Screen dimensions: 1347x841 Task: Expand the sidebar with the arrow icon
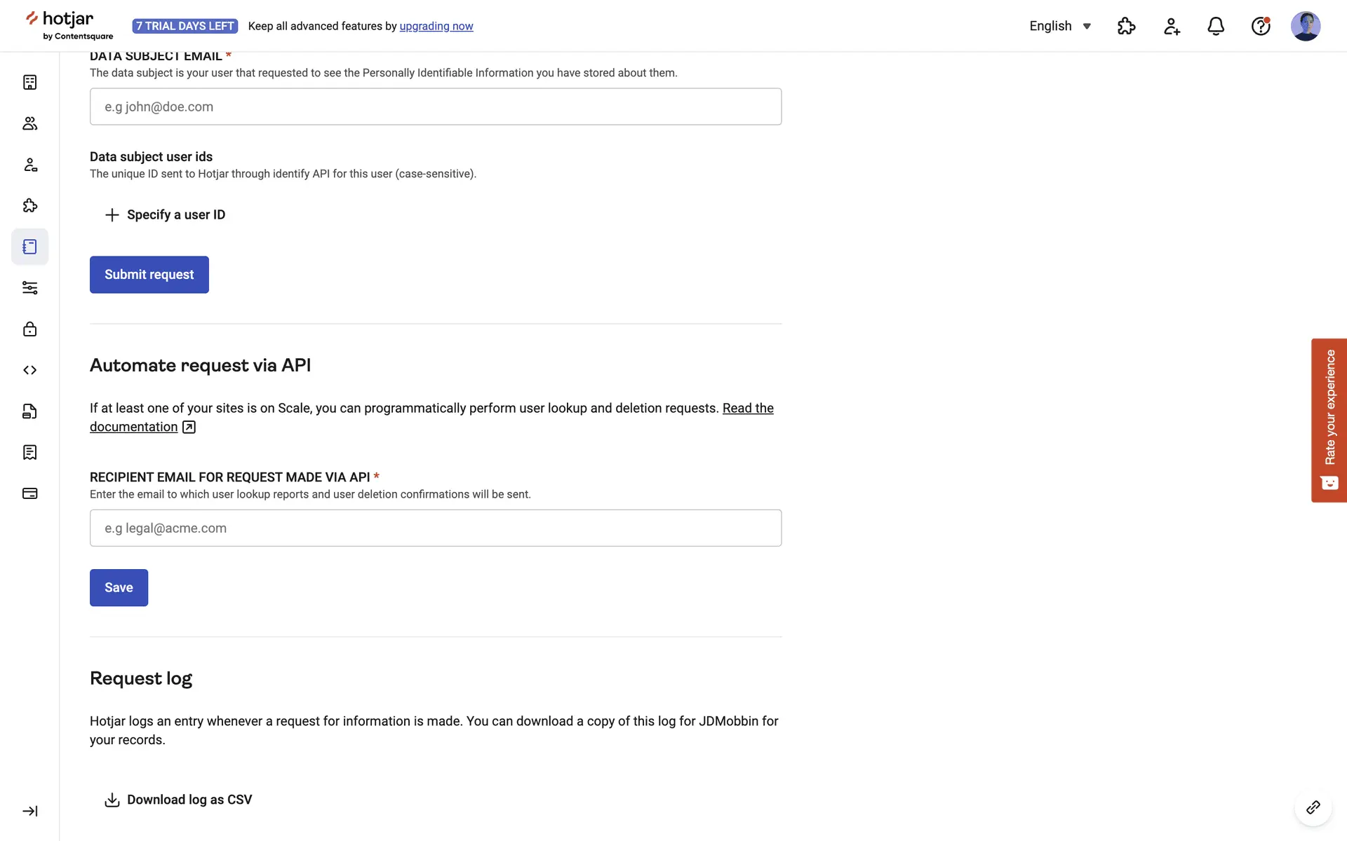(x=29, y=811)
